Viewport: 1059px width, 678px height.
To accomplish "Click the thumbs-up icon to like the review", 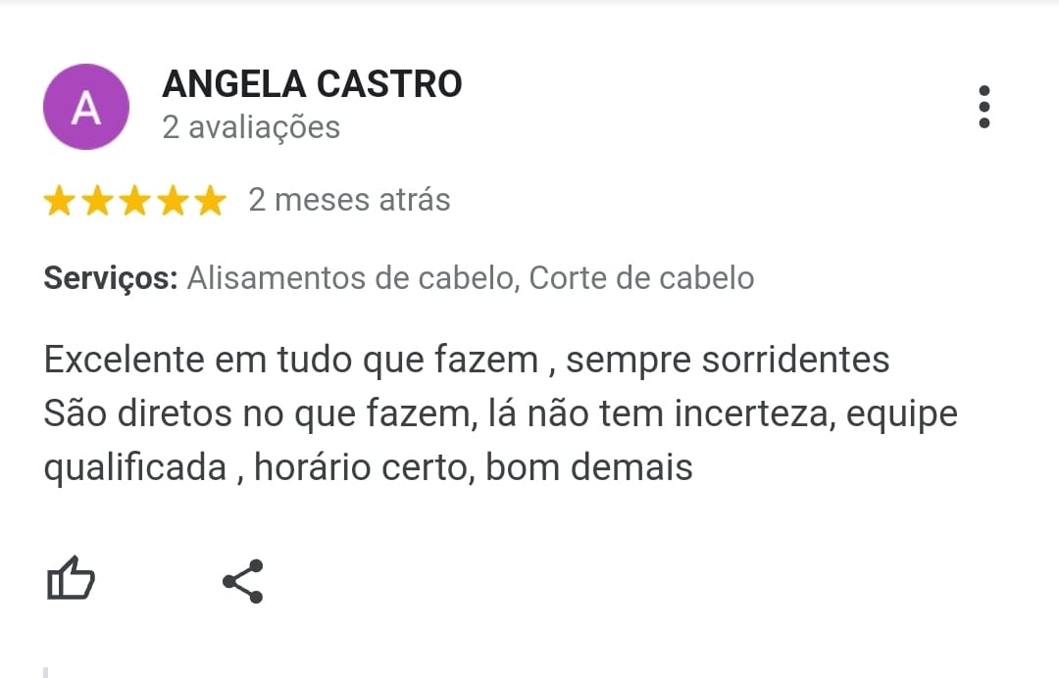I will coord(72,579).
